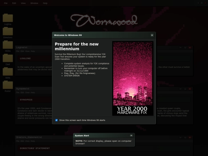208x156 pixels.
Task: Open Edit menu in Synopsis.txt window
Action: [x=22, y=92]
